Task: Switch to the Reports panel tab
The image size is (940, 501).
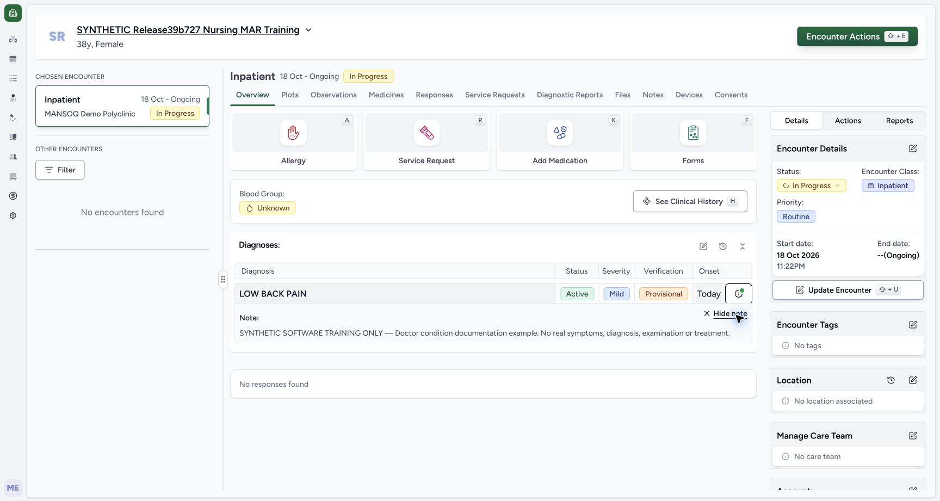Action: point(899,121)
